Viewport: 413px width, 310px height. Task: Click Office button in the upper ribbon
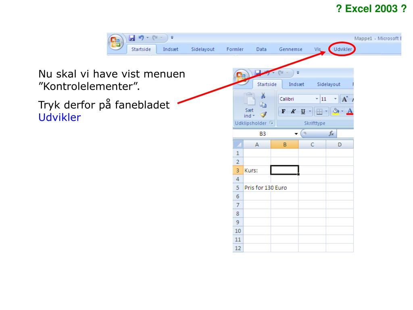pos(116,42)
